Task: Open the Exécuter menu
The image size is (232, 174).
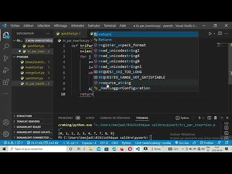Action: [x=94, y=26]
